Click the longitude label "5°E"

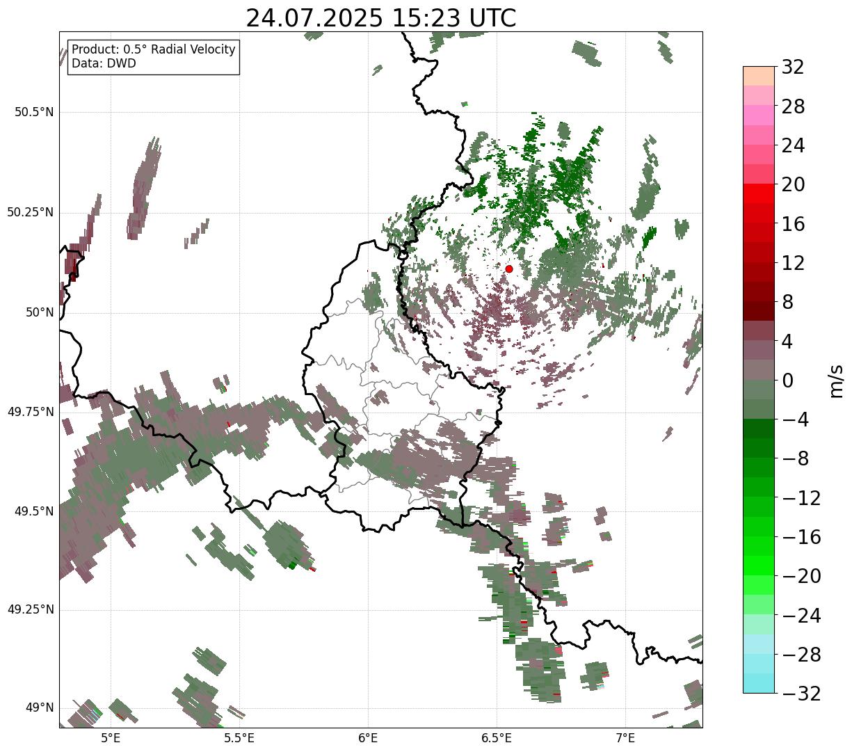(x=111, y=738)
